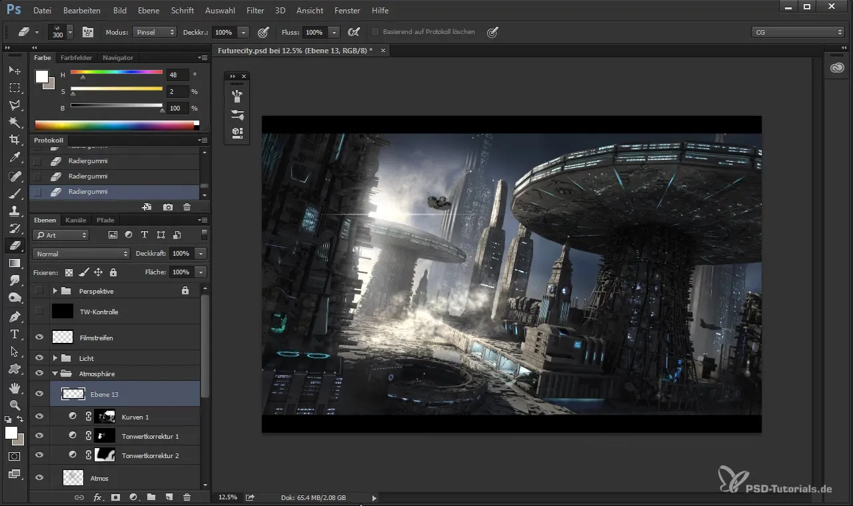853x506 pixels.
Task: Expand the Perspektive group
Action: [x=55, y=291]
